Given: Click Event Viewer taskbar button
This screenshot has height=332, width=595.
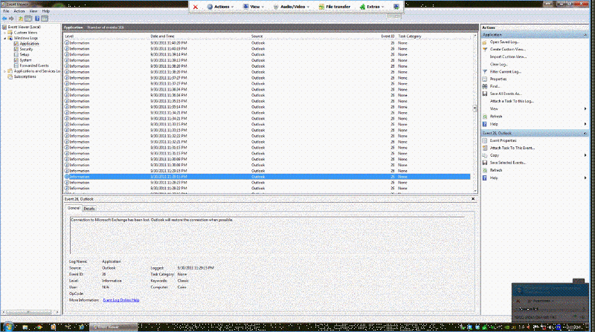Looking at the screenshot, I should [x=114, y=327].
